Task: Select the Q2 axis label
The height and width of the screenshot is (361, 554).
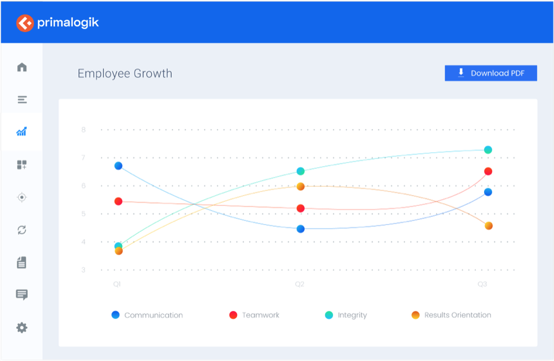Action: pyautogui.click(x=300, y=284)
